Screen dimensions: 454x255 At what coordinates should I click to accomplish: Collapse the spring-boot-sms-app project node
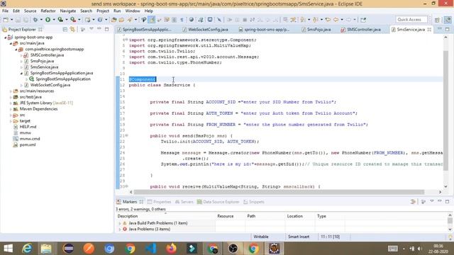(x=5, y=38)
